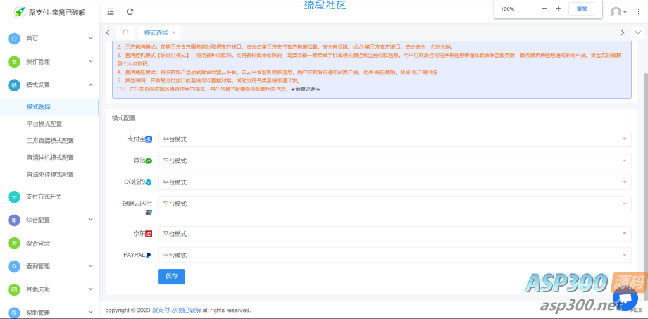Open the user avatar menu
The width and height of the screenshot is (648, 319).
(x=618, y=12)
